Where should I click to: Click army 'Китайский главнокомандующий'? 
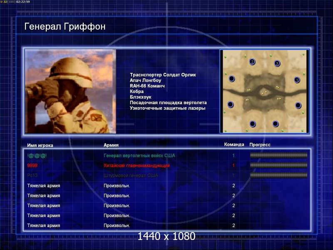pyautogui.click(x=137, y=165)
